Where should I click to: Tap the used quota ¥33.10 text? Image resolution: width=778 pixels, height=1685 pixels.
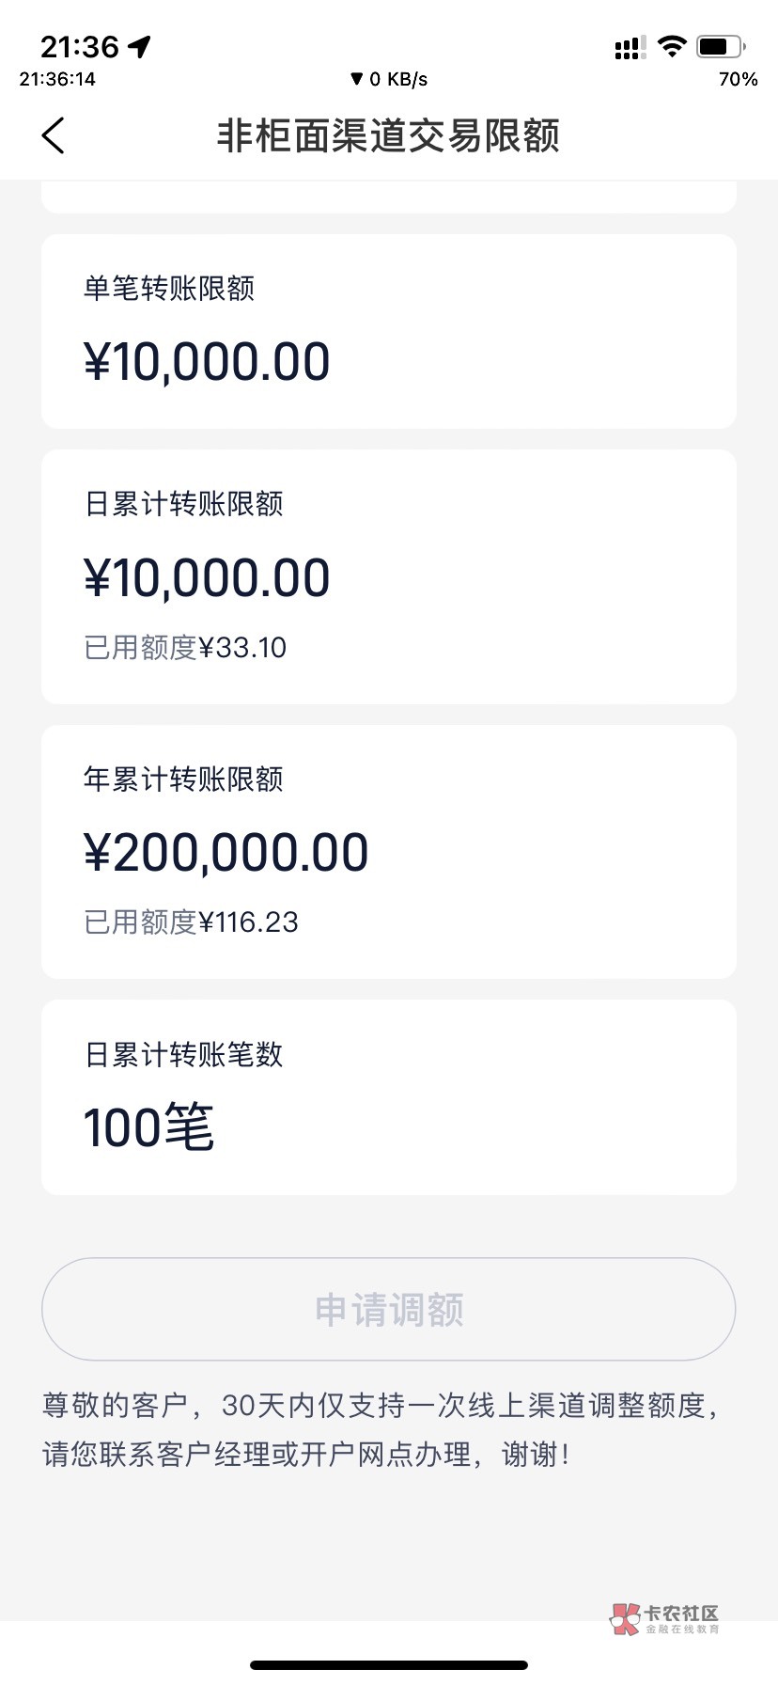185,648
